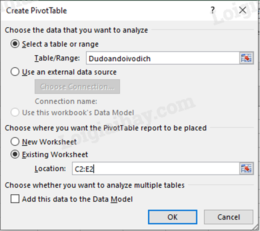Screen dimensions: 260x231
Task: Click the range selector icon beside Location
Action: click(x=246, y=169)
